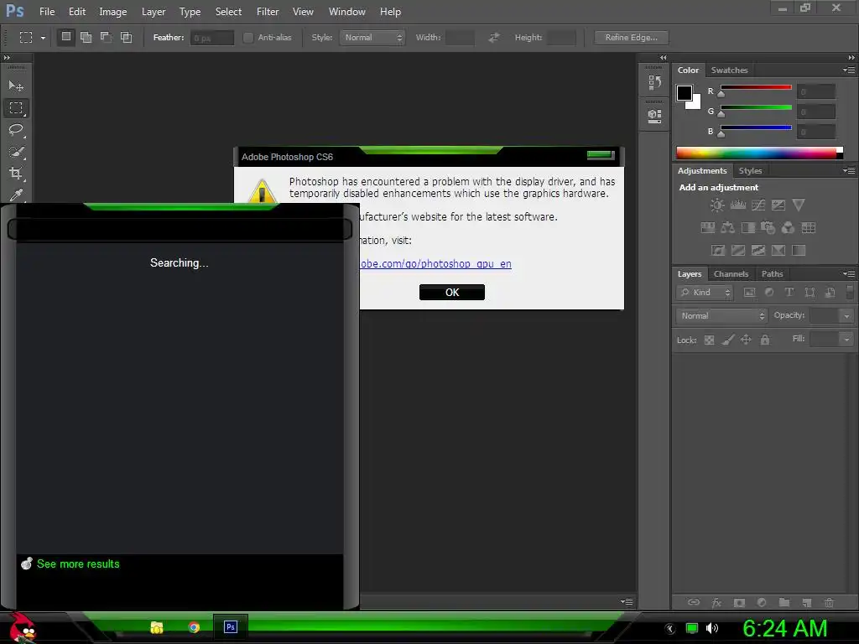The image size is (859, 644).
Task: Click the foreground color swatch
Action: [x=685, y=93]
